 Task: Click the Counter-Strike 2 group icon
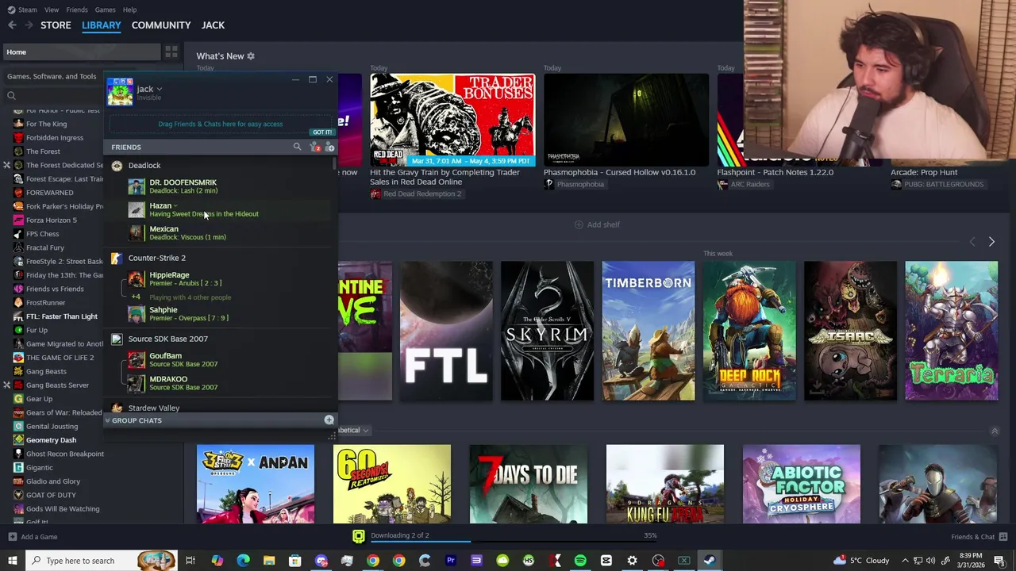(117, 258)
